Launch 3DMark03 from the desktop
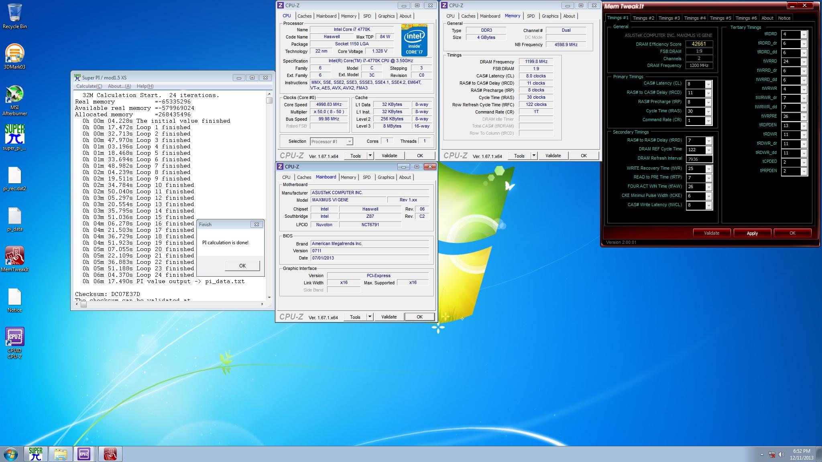This screenshot has height=462, width=822. (x=14, y=57)
